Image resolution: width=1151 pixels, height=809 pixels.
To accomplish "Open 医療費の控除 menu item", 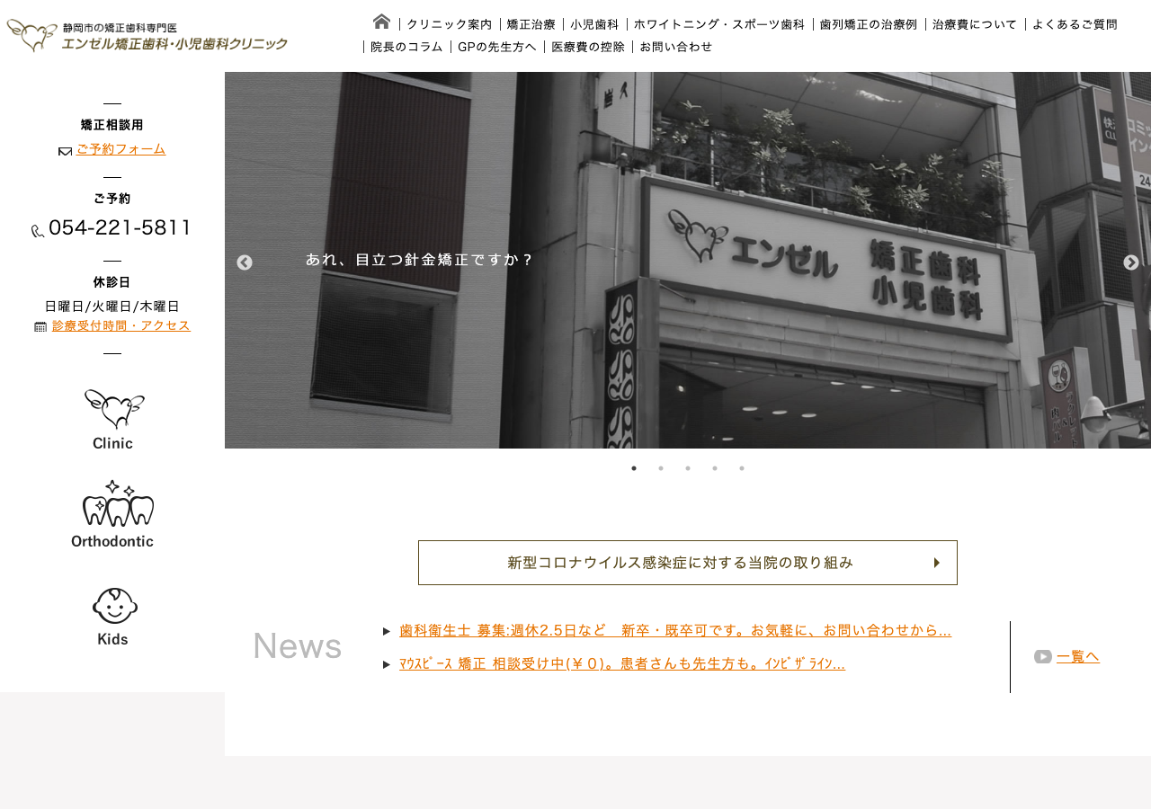I will pos(588,47).
